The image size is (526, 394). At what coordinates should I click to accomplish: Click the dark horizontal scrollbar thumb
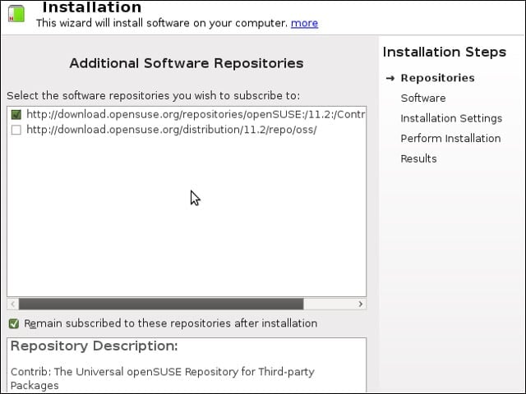pyautogui.click(x=161, y=305)
